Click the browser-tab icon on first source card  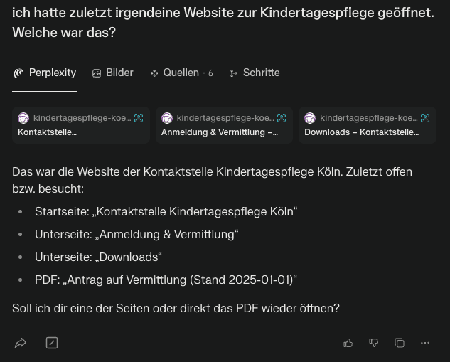tap(139, 117)
